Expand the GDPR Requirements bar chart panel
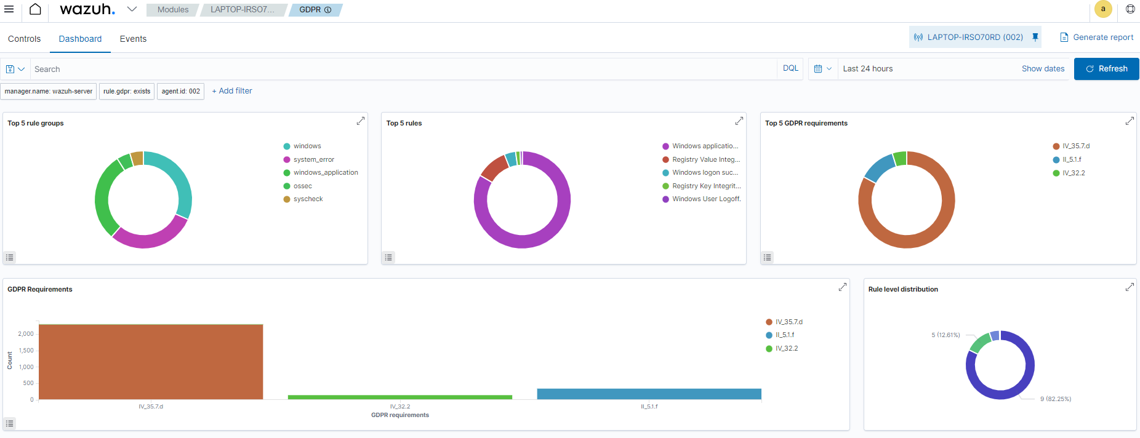 [x=843, y=287]
